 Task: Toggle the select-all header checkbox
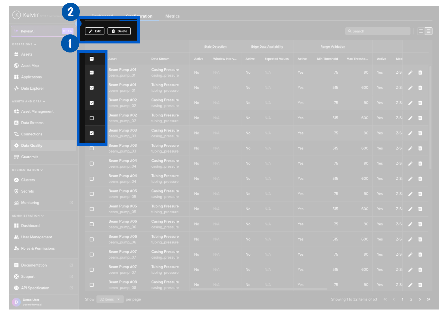[x=92, y=59]
